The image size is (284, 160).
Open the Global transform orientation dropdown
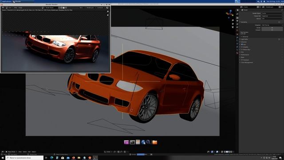click(x=108, y=152)
